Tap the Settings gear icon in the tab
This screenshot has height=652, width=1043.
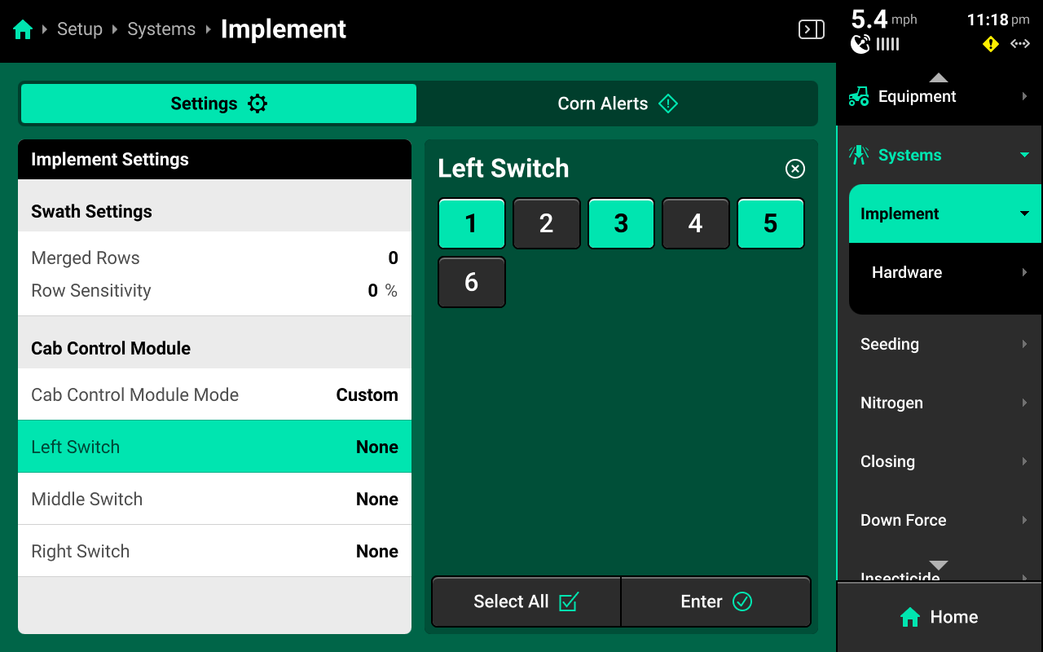[257, 104]
